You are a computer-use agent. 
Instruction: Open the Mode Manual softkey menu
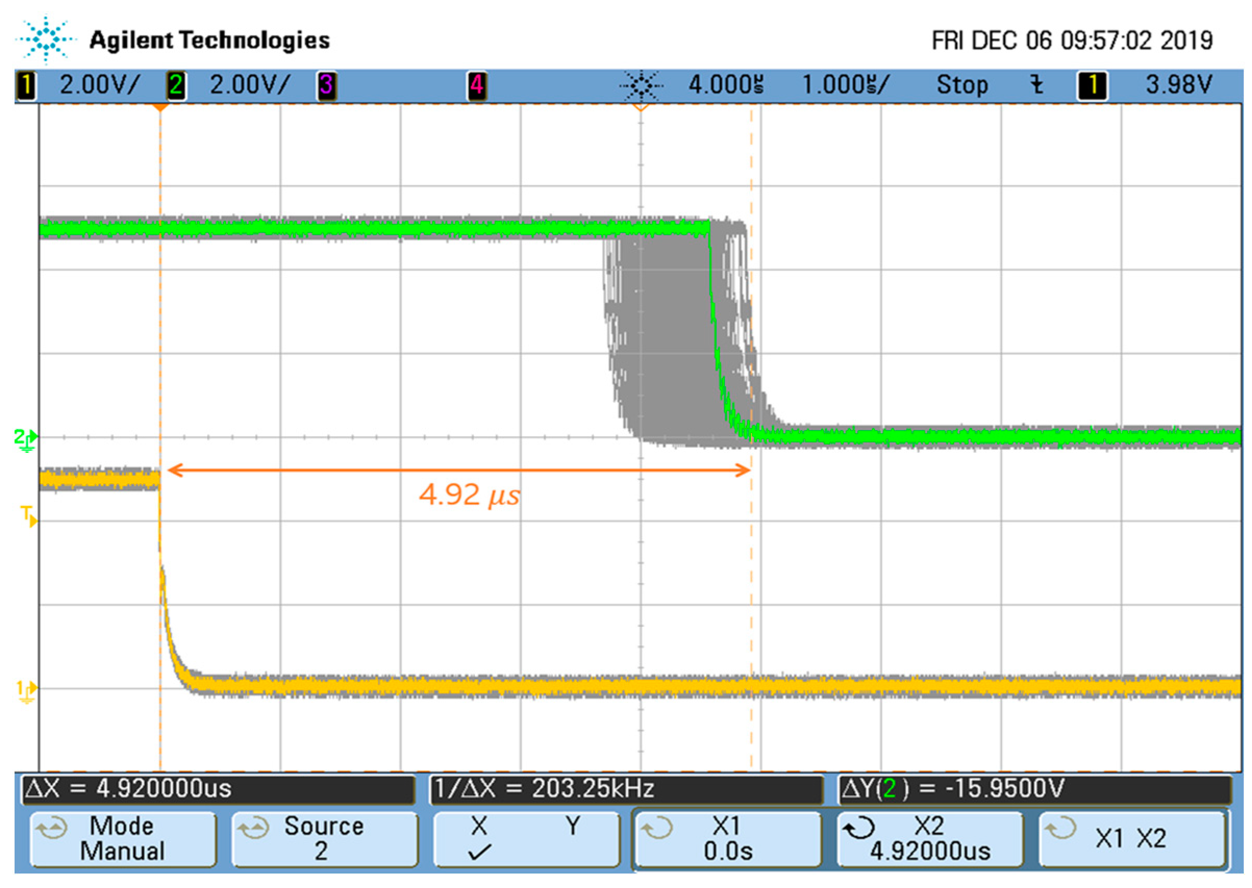[122, 840]
